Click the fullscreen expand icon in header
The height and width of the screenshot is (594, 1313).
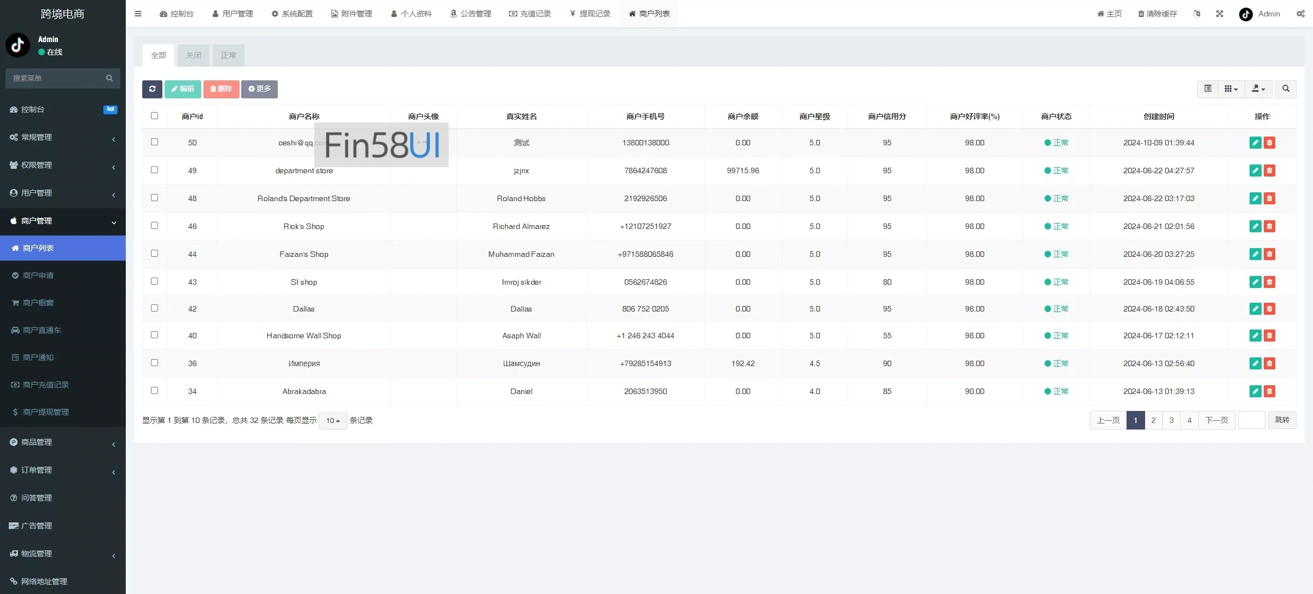1219,14
